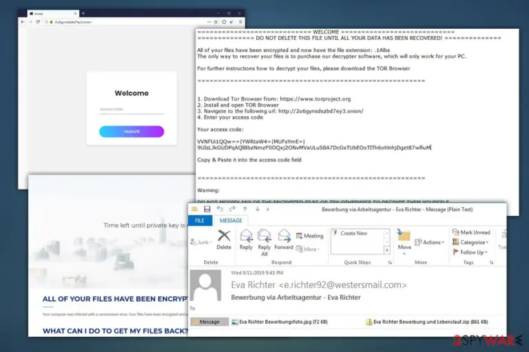Open Eva Richter Bewerbungsfoto.jpg attachment

point(280,322)
